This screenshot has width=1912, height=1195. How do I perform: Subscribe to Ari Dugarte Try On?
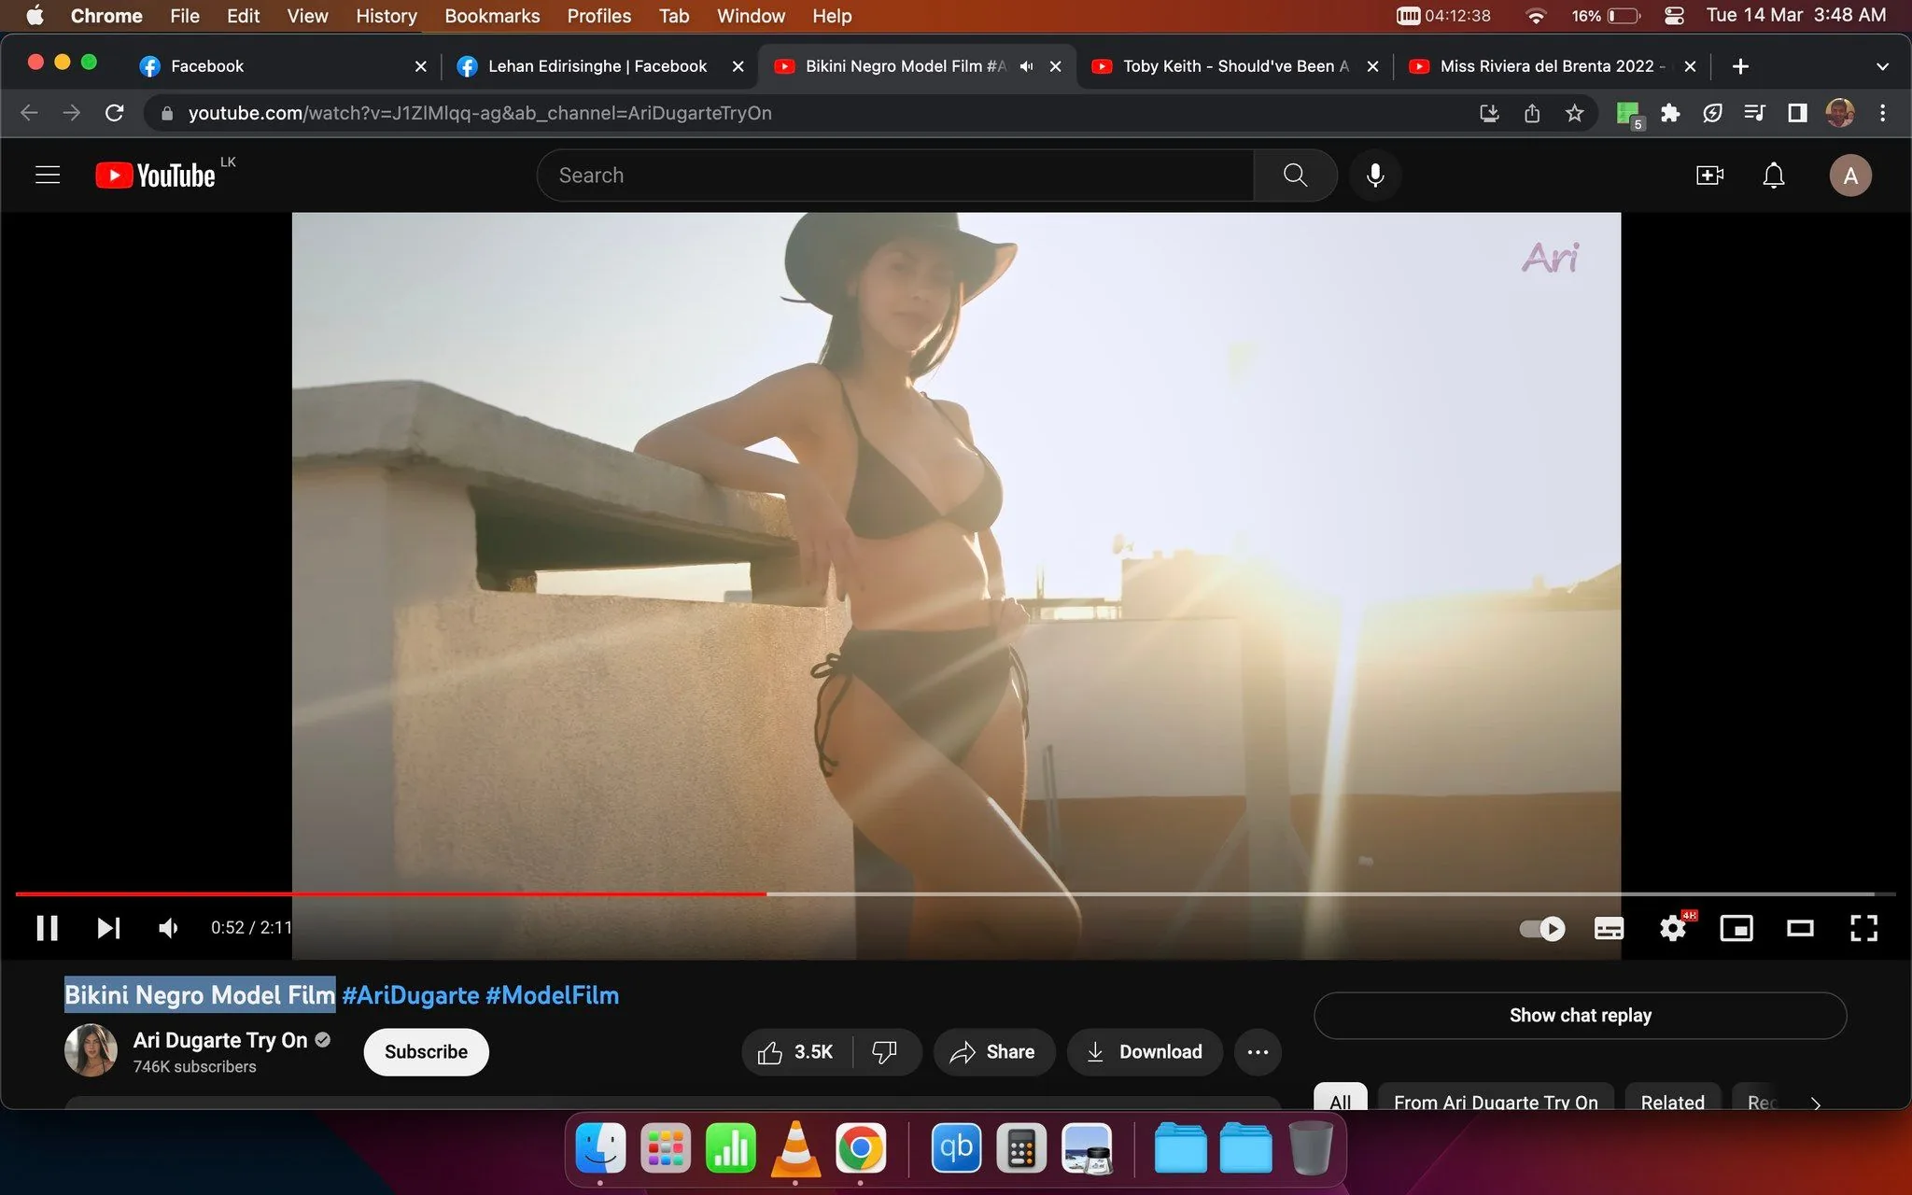(425, 1051)
